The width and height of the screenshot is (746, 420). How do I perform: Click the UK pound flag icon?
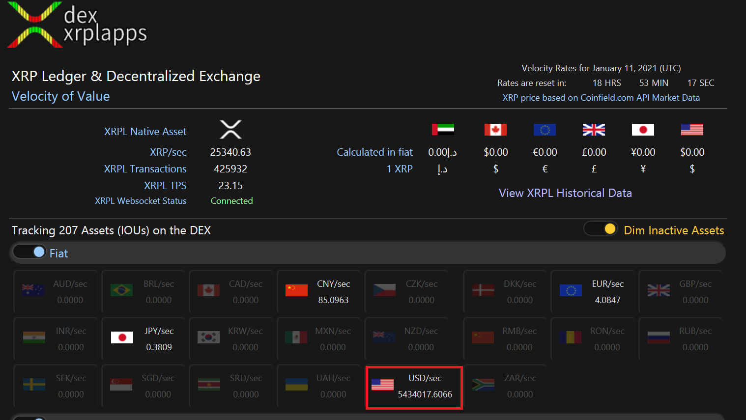coord(594,129)
